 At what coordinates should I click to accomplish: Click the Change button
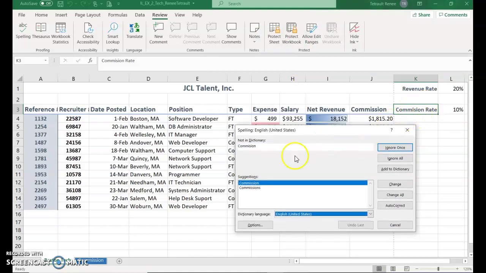tap(395, 184)
